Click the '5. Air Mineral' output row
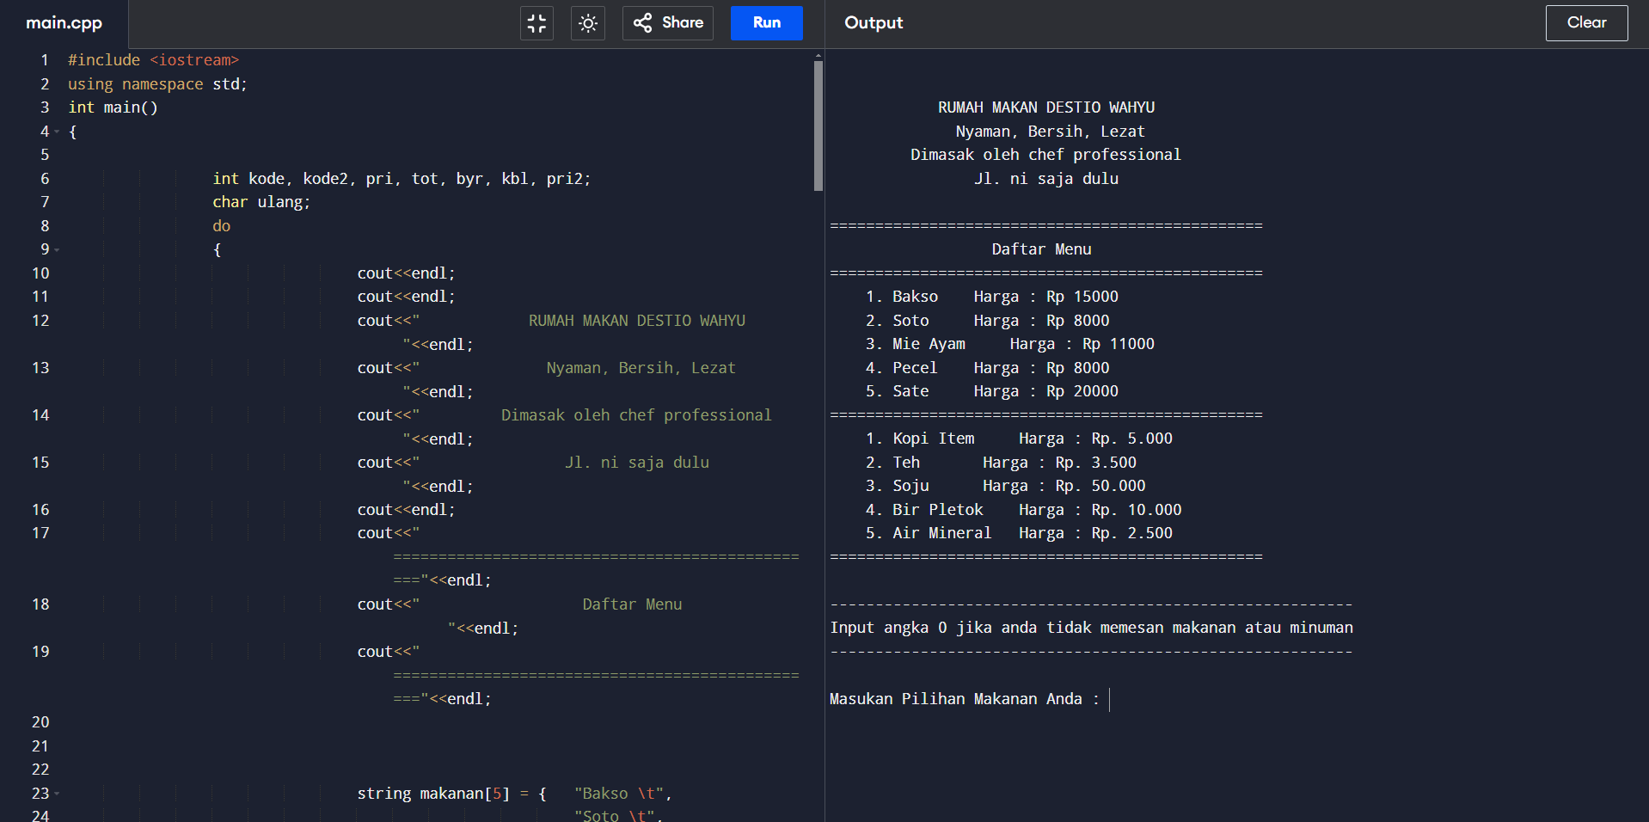This screenshot has height=822, width=1649. click(1019, 533)
